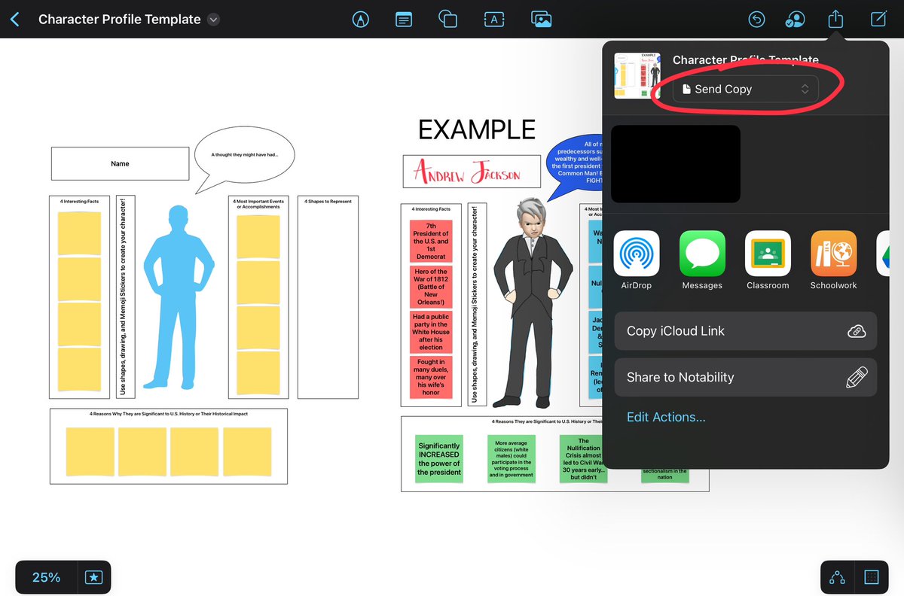Choose Share to Notability action
Viewport: 904px width, 596px height.
pyautogui.click(x=746, y=377)
